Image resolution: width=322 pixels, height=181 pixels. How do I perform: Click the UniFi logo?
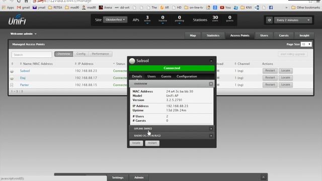point(17,20)
